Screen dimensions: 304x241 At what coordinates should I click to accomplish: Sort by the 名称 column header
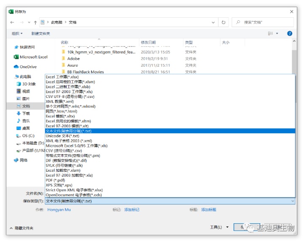point(64,43)
